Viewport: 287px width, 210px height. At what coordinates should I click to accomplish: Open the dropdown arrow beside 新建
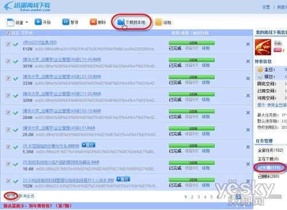click(26, 22)
